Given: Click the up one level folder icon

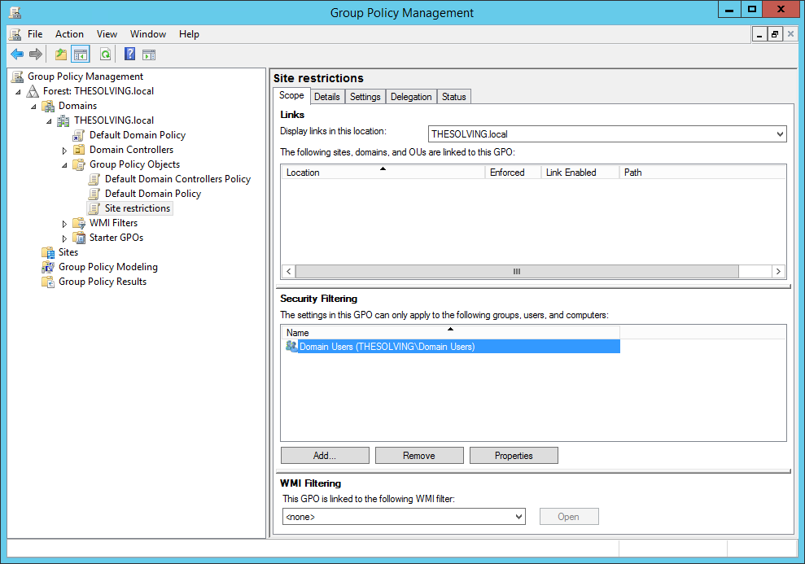Looking at the screenshot, I should tap(61, 54).
